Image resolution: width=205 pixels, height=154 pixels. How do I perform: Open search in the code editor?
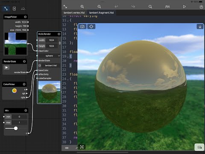(x=150, y=6)
